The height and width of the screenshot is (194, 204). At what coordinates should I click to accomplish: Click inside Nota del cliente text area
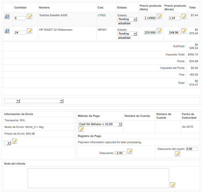coord(98,178)
